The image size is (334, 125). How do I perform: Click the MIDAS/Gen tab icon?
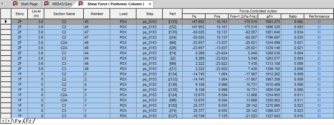pyautogui.click(x=47, y=4)
